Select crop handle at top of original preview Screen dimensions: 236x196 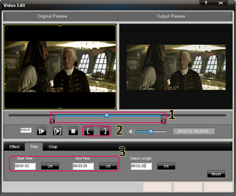pyautogui.click(x=60, y=25)
